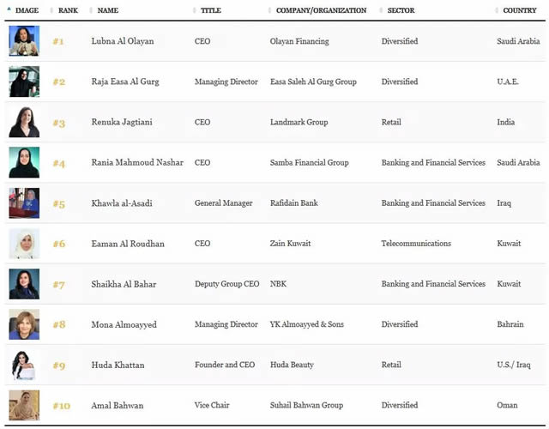Sort by the Company/Organization column header
Screen dimensions: 549x429
pyautogui.click(x=321, y=10)
